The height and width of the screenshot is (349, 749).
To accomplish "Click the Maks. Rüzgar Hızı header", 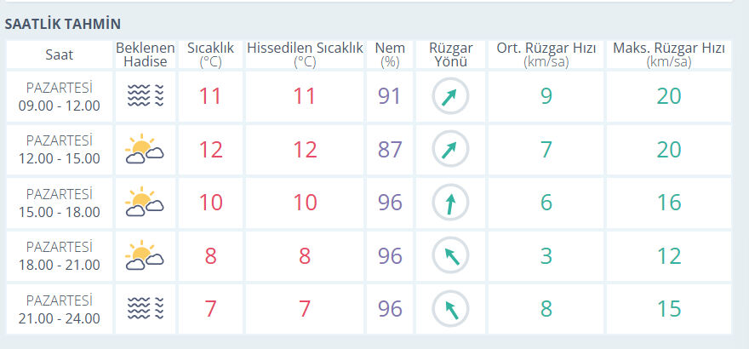I will 669,54.
